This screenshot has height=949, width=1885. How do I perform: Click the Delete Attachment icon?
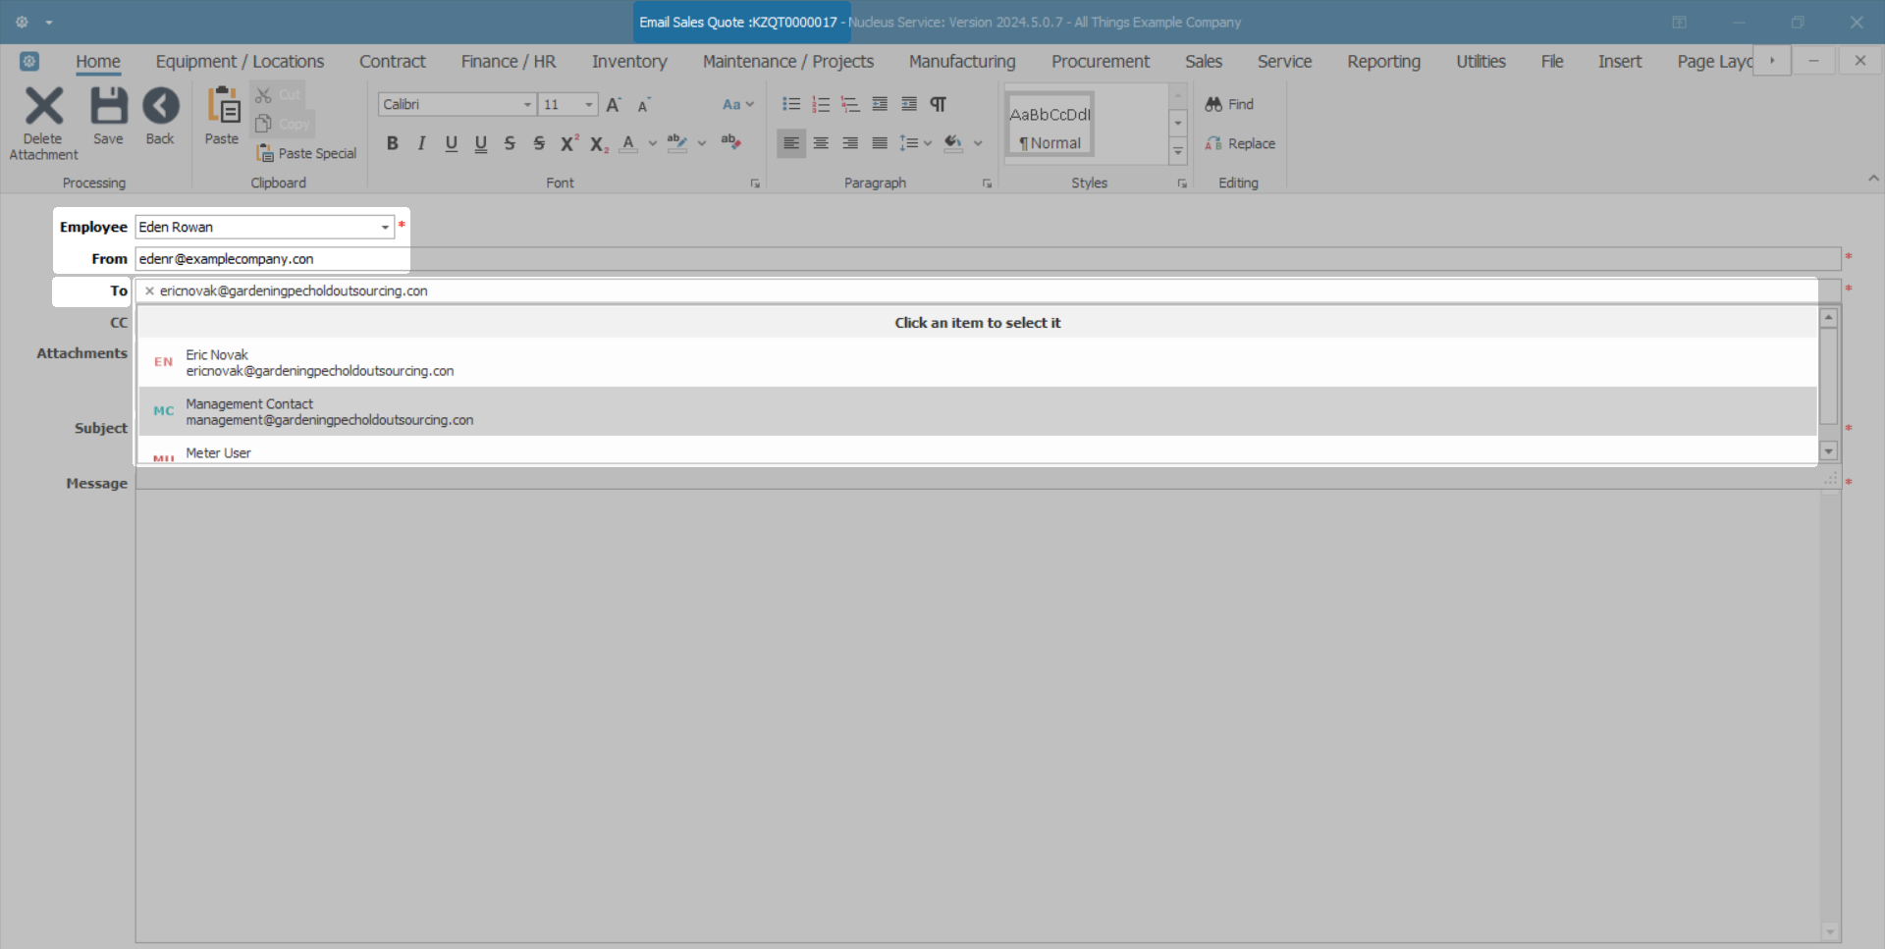point(43,106)
